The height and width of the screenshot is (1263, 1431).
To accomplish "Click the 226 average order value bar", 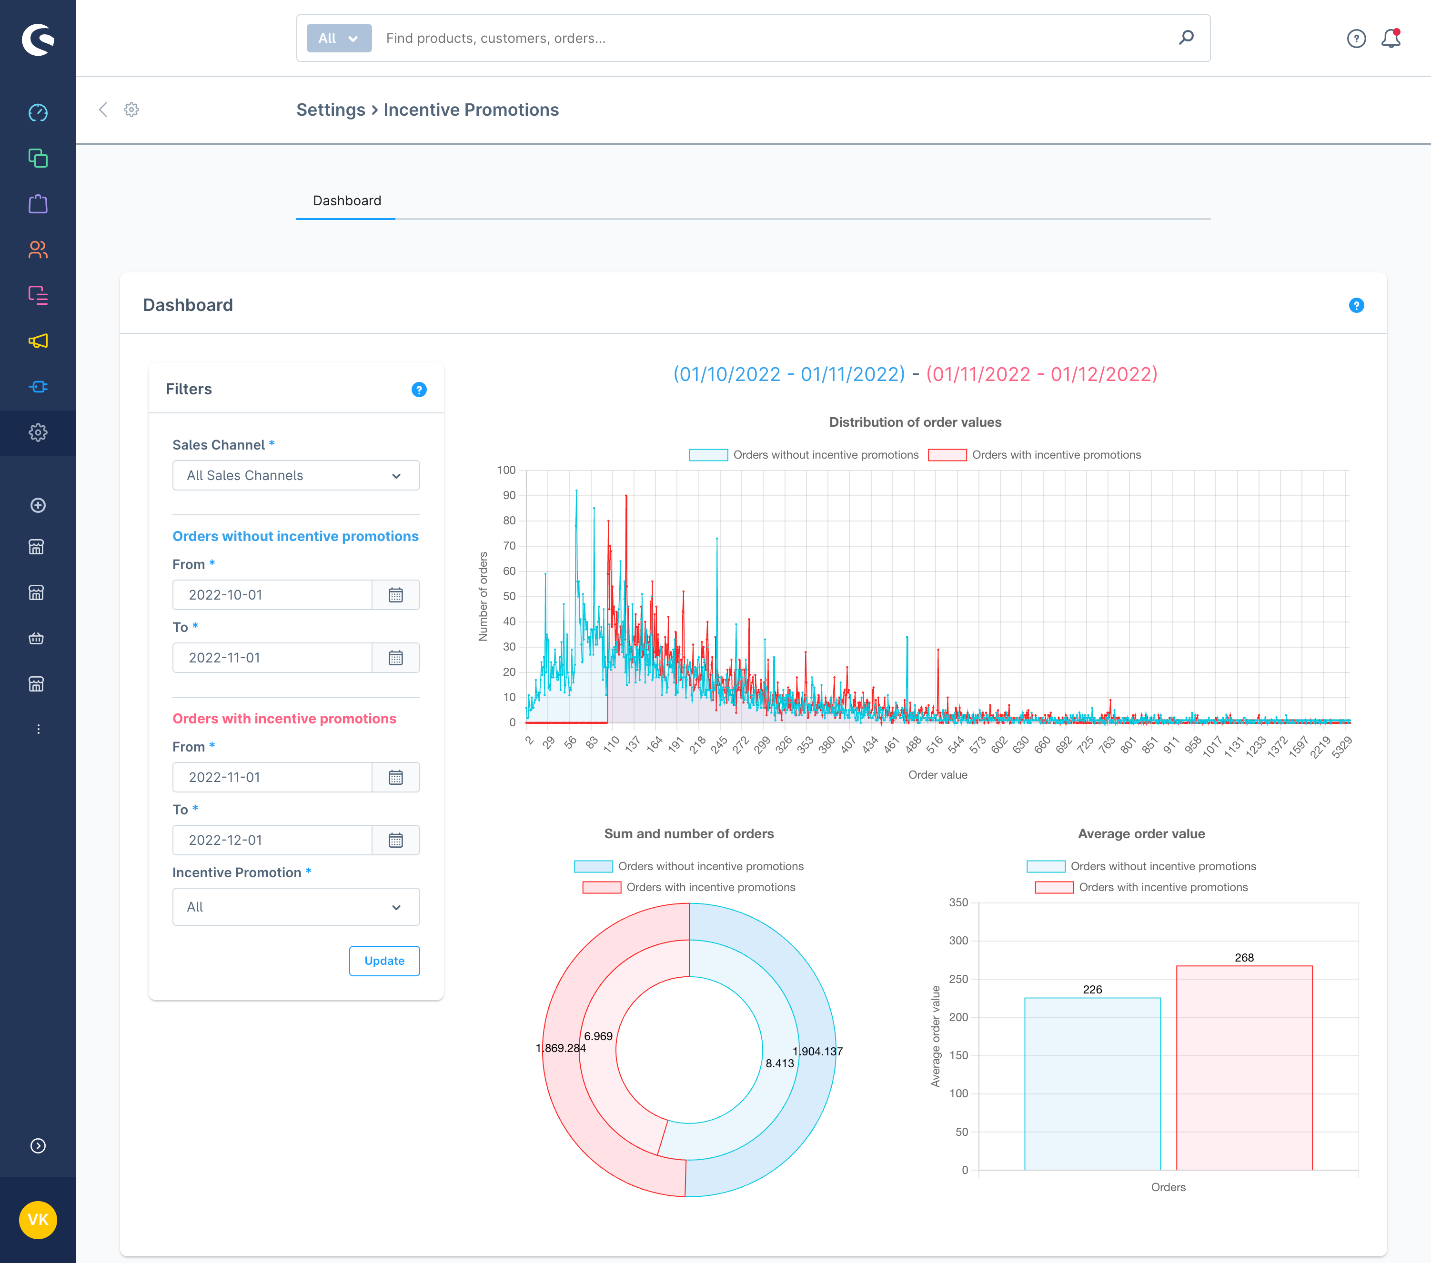I will [1092, 1084].
